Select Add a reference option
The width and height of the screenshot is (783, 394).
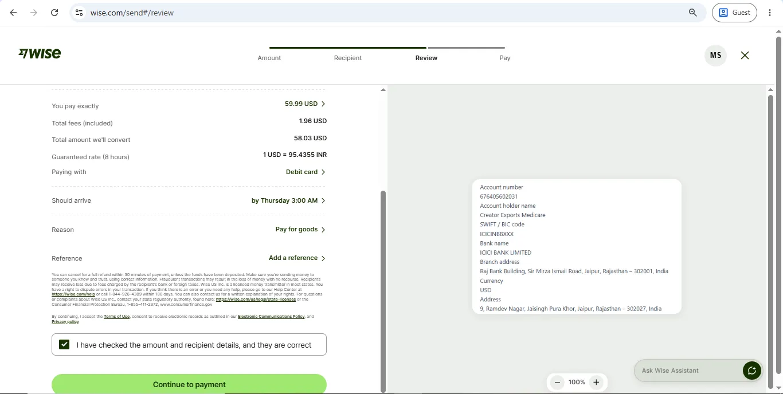click(297, 258)
